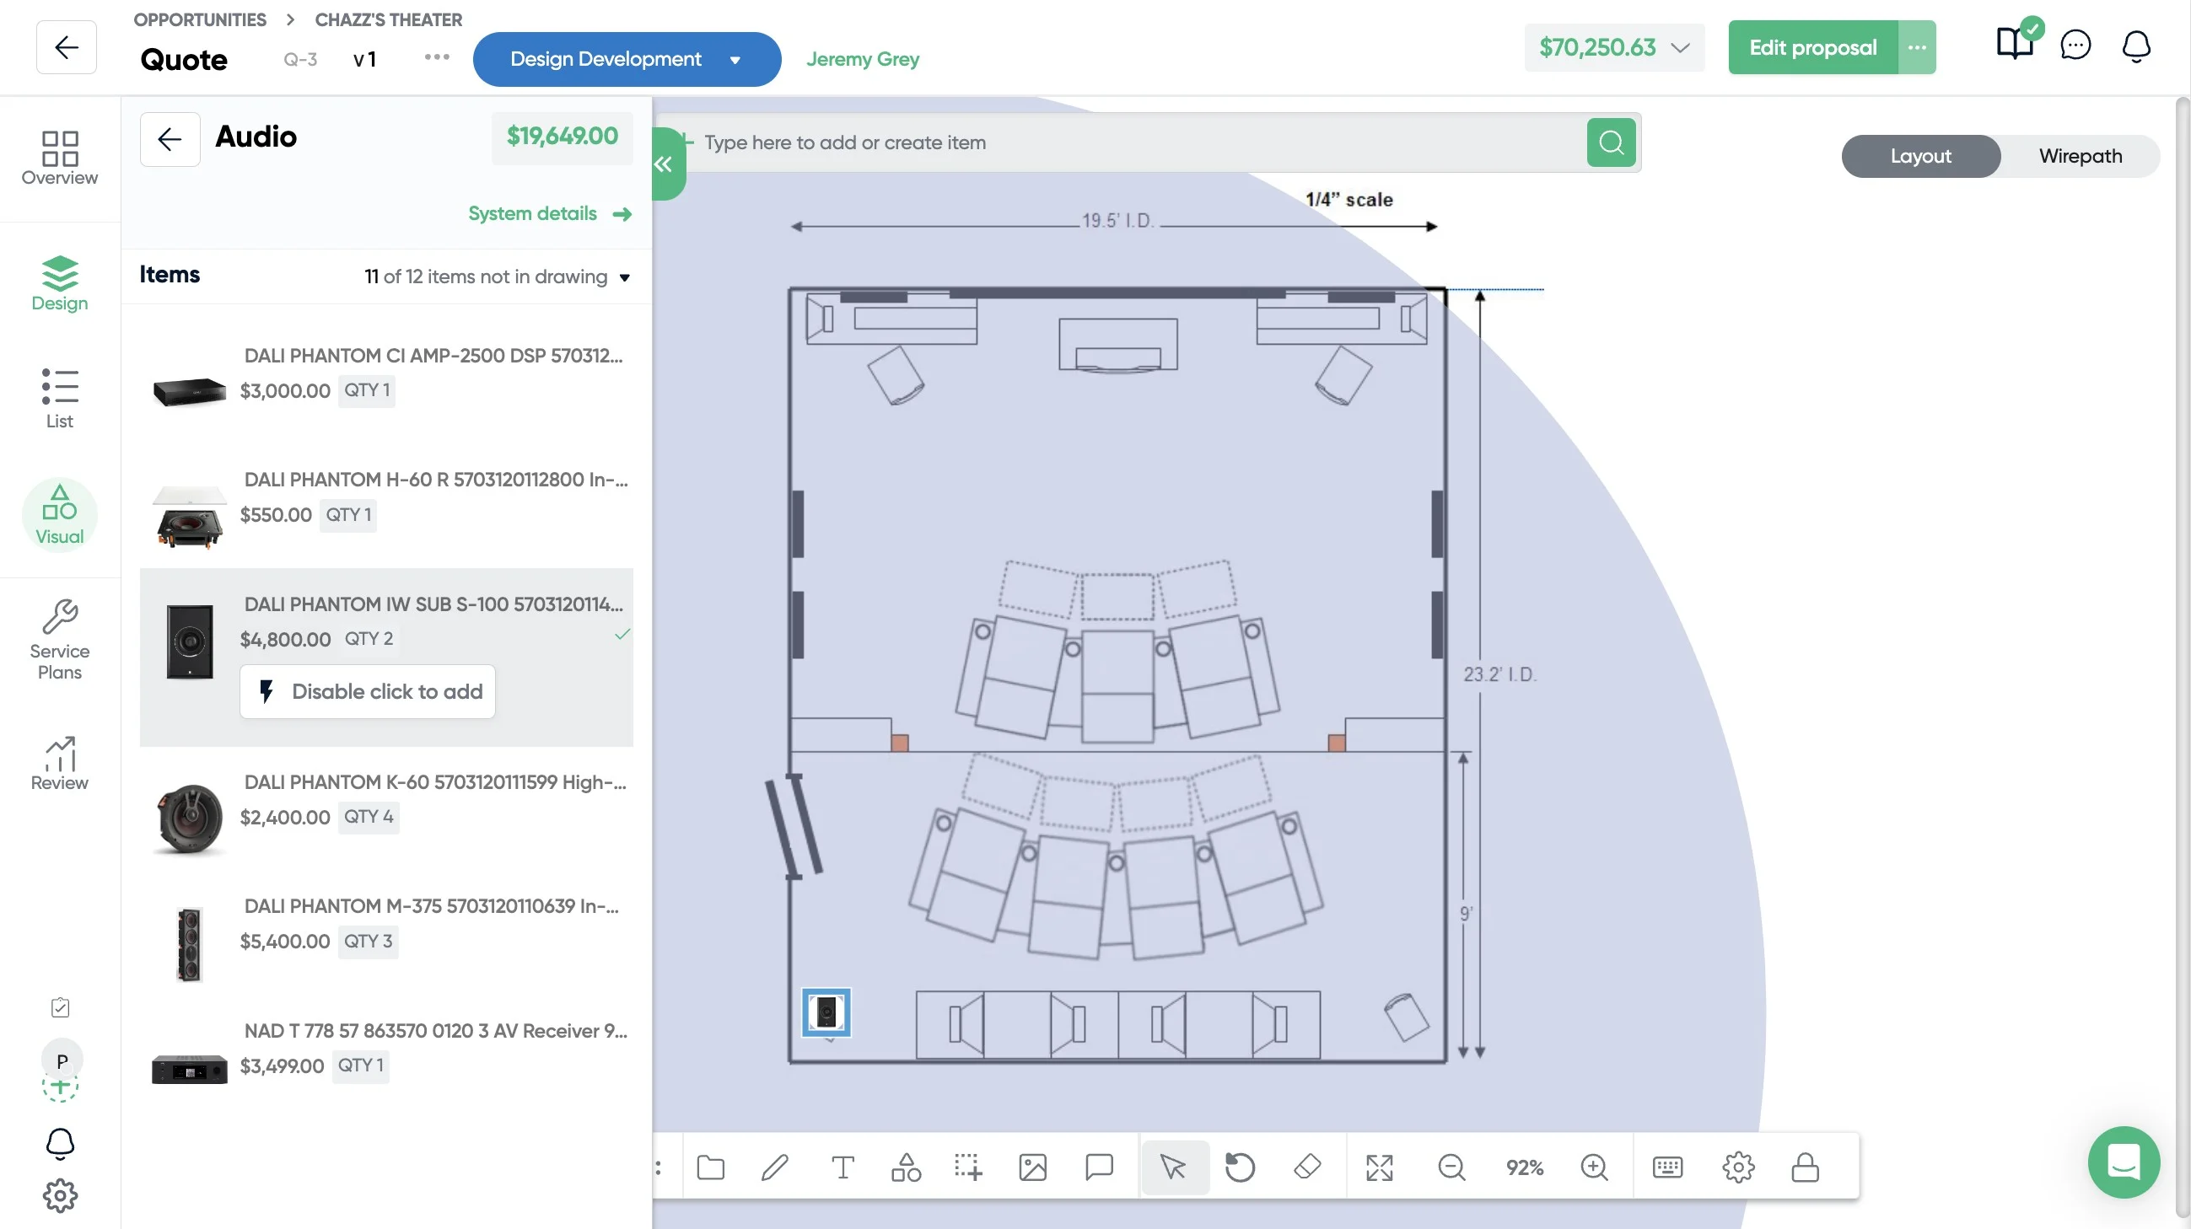This screenshot has width=2191, height=1229.
Task: Switch to List view in sidebar
Action: click(x=60, y=399)
